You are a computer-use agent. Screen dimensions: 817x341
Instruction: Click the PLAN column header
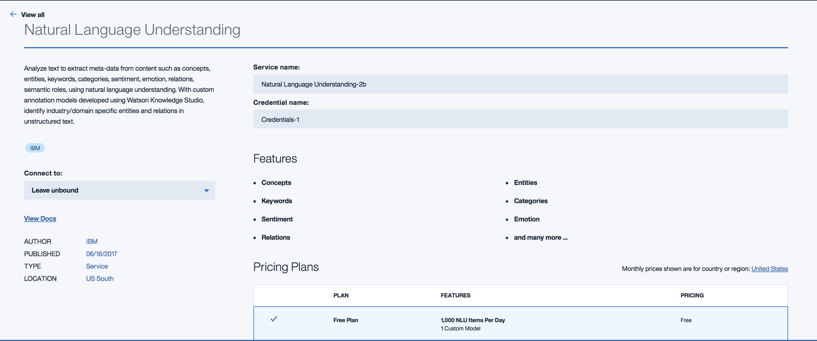[x=341, y=295]
